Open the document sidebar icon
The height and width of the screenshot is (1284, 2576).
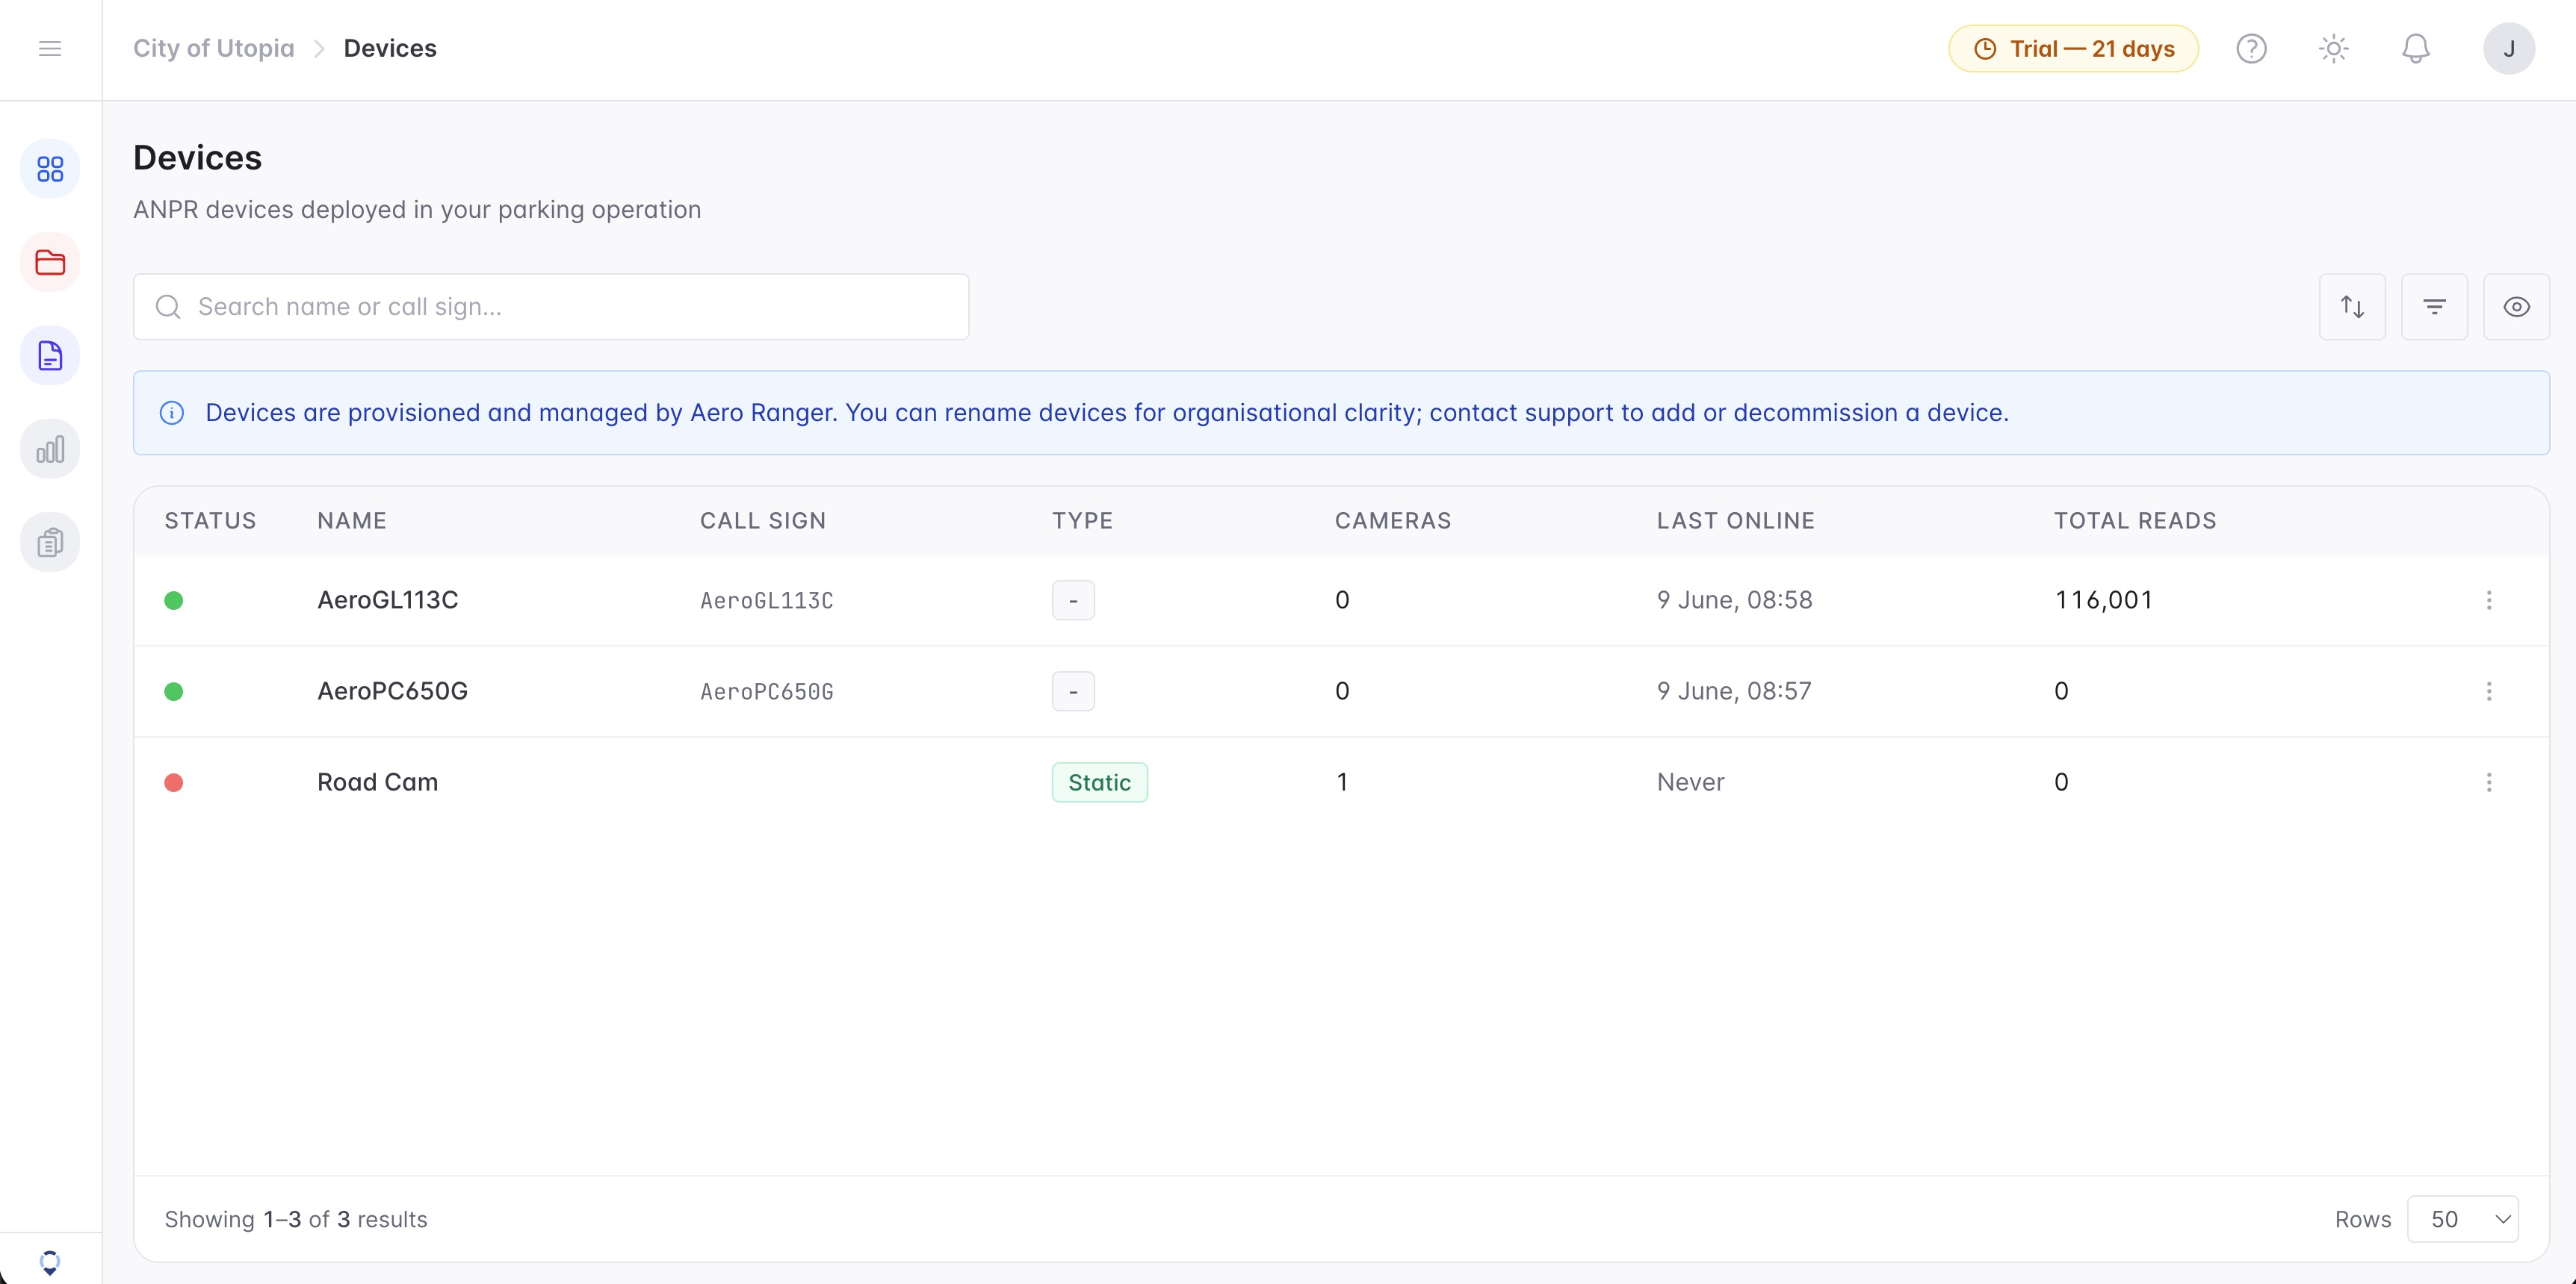point(50,356)
